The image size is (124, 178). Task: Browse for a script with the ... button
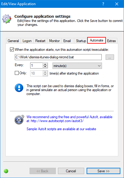(x=110, y=57)
